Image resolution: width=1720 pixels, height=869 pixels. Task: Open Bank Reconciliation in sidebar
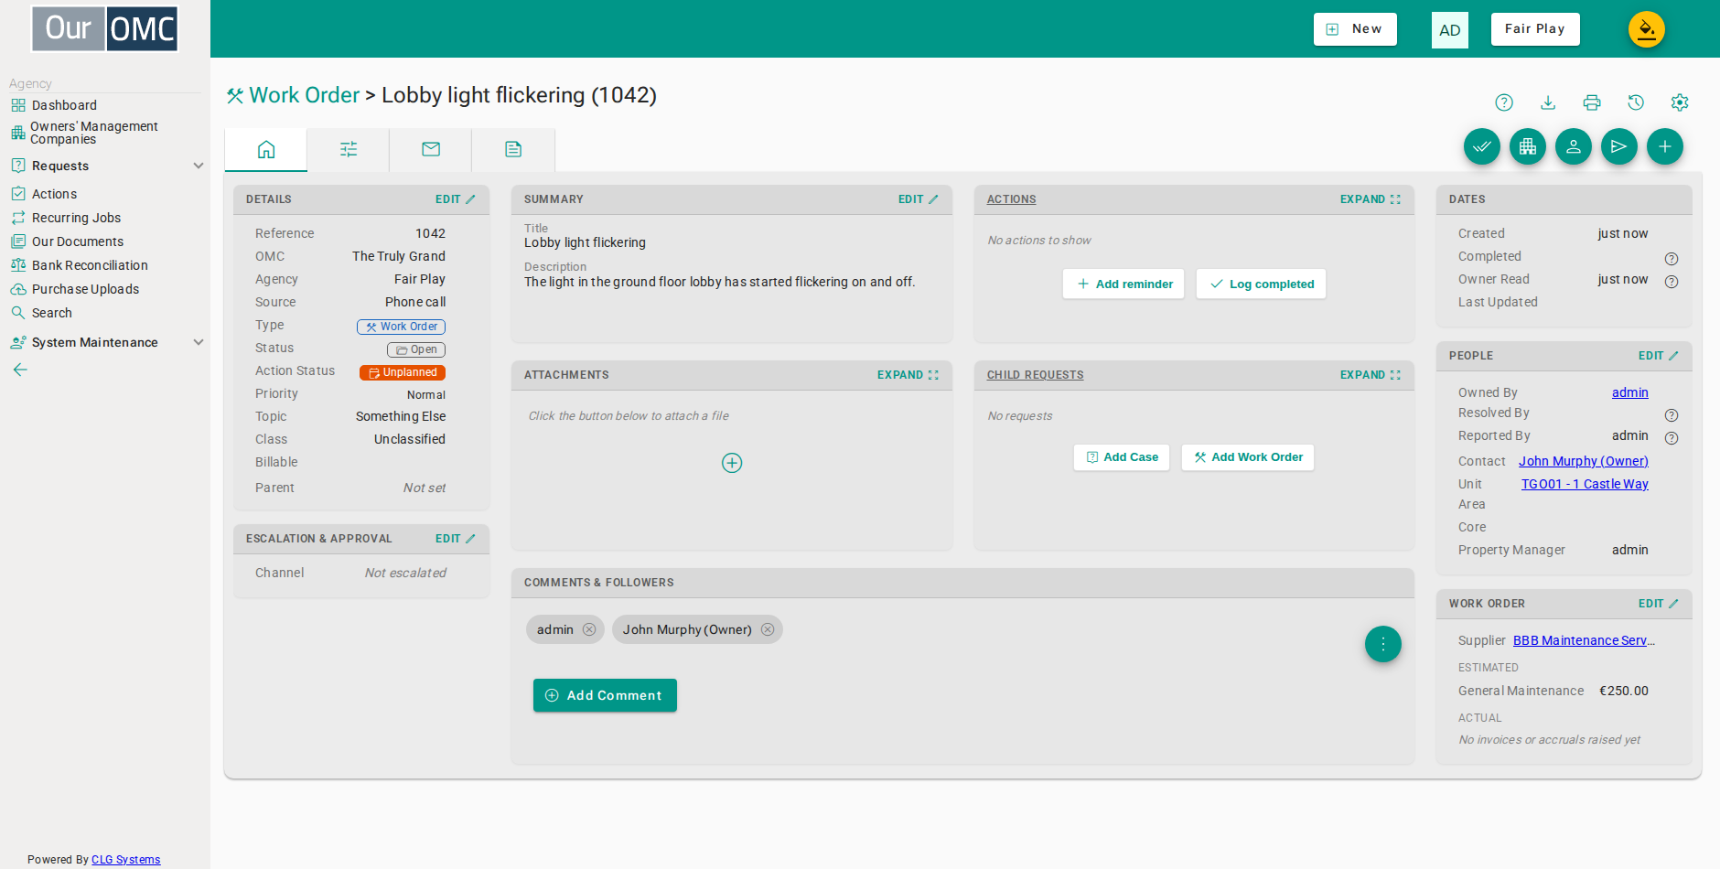pos(90,265)
